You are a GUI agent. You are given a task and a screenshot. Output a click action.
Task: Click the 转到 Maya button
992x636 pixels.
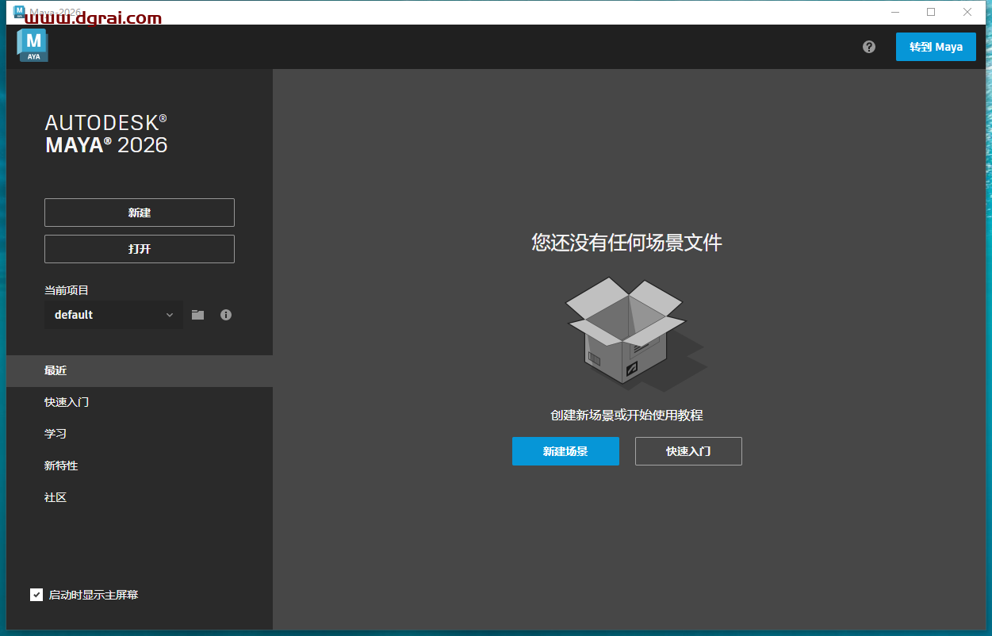[936, 47]
